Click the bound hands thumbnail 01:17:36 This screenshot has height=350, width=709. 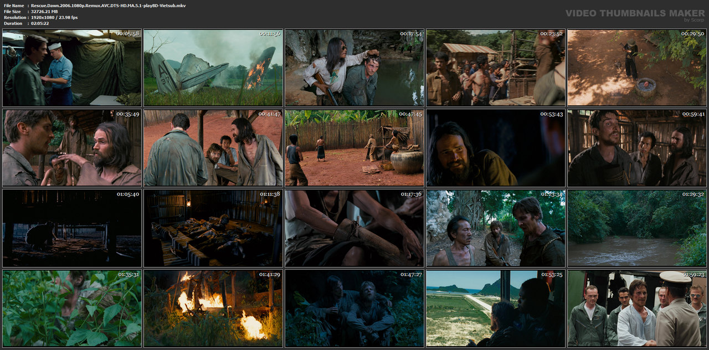click(x=354, y=228)
